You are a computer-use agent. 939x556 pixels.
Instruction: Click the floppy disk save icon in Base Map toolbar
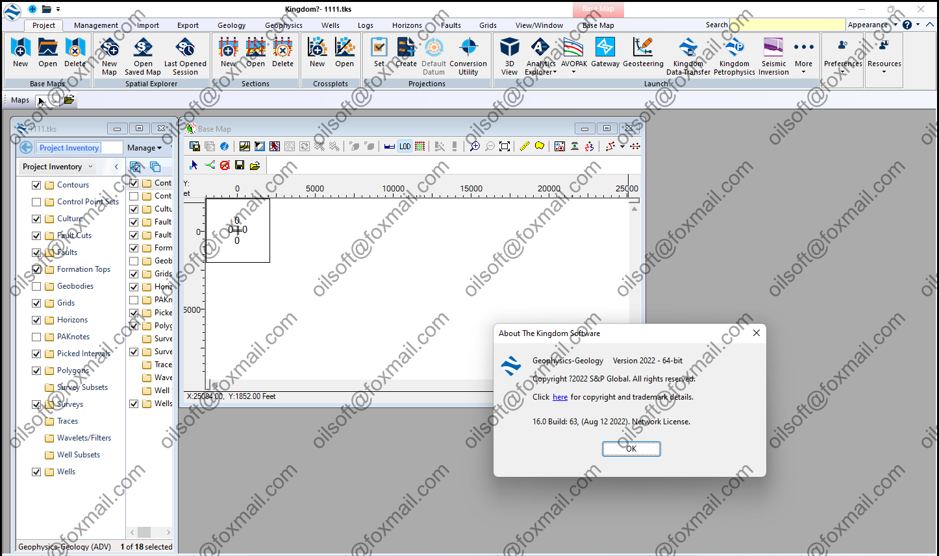coord(240,165)
